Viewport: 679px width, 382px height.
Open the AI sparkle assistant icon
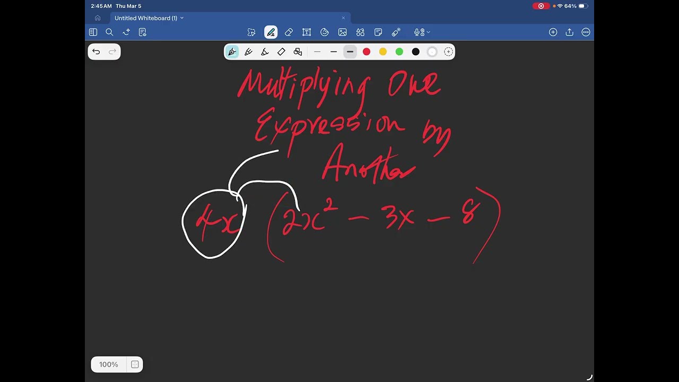pos(126,32)
